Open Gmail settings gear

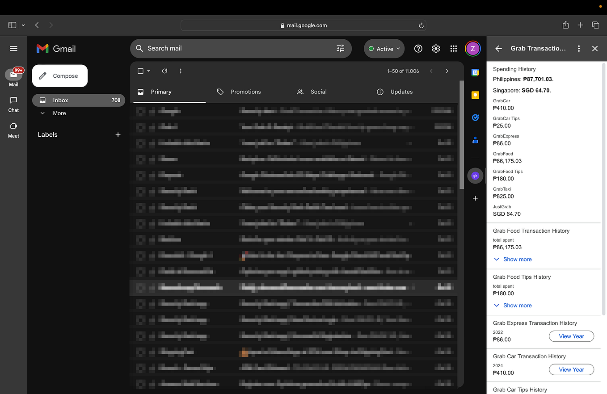point(436,49)
